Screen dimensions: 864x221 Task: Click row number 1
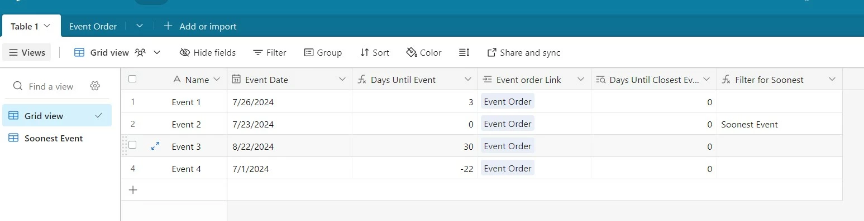point(133,102)
